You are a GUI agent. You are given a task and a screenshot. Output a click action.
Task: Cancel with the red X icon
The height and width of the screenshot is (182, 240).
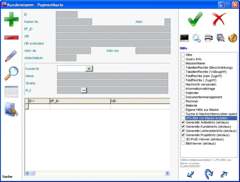219,19
